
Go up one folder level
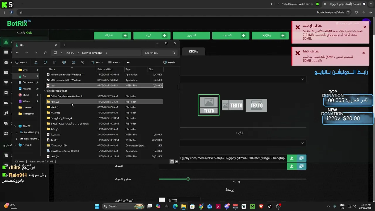(36, 53)
